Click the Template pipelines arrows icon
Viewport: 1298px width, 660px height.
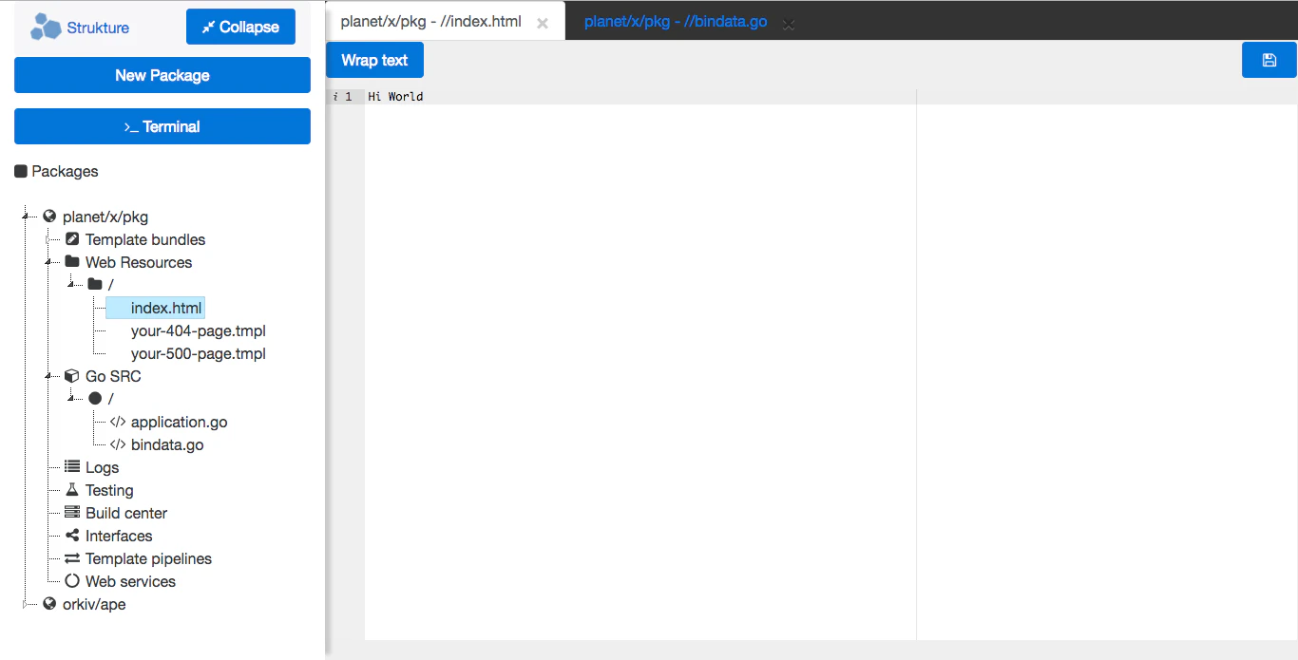[x=72, y=558]
